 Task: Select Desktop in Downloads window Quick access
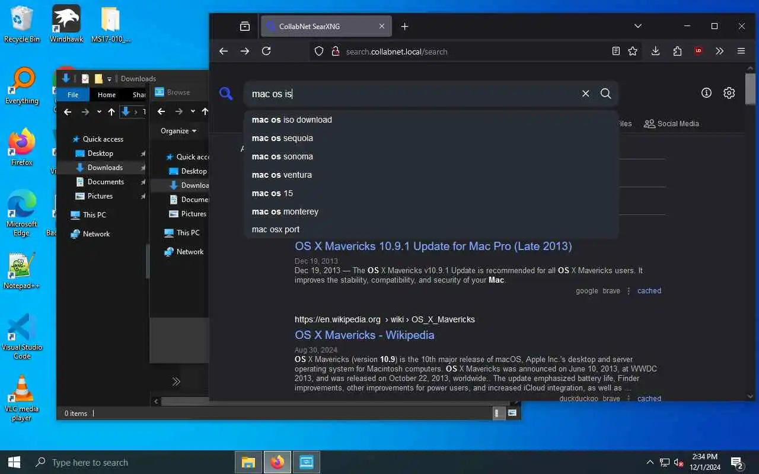tap(100, 153)
